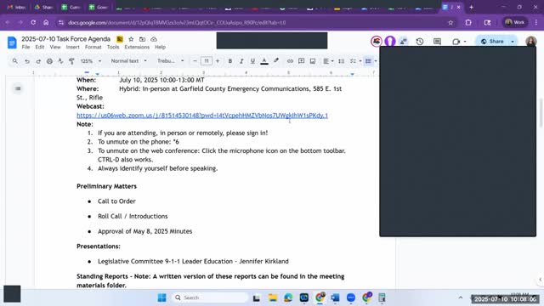Viewport: 544px width, 306px height.
Task: Open the highlight color picker
Action: tap(276, 61)
